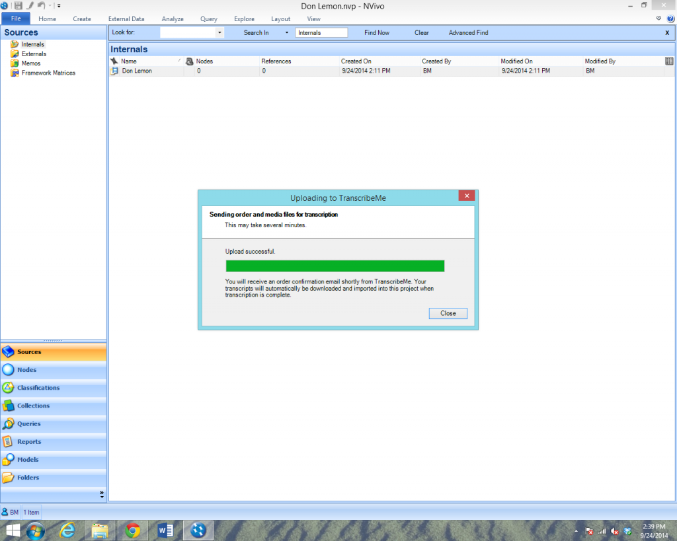This screenshot has height=541, width=677.
Task: Click the Don Lemon video source icon
Action: 114,71
